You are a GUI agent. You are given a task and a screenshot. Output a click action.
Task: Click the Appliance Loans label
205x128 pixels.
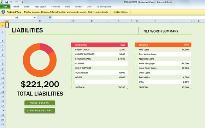pyautogui.click(x=146, y=59)
